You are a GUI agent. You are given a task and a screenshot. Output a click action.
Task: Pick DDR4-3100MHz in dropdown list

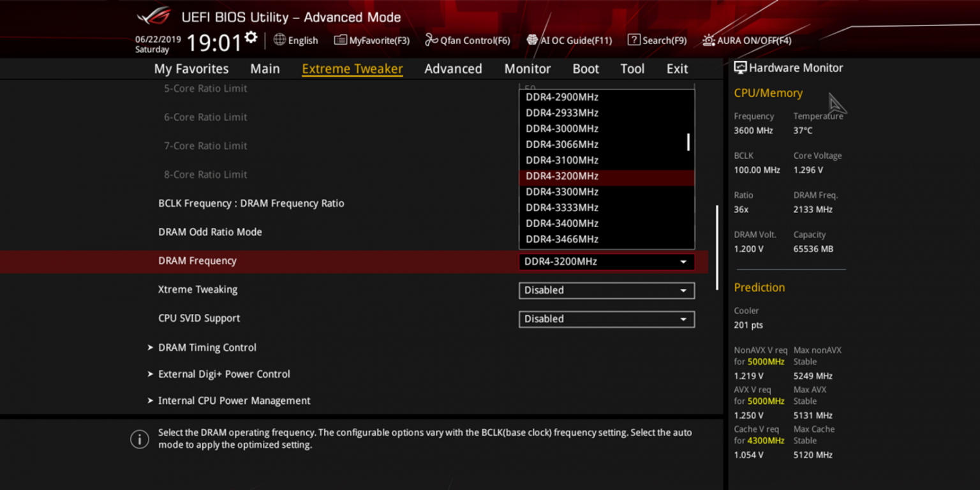coord(606,160)
